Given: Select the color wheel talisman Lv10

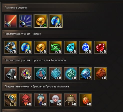Looking at the screenshot, I should 25,74.
